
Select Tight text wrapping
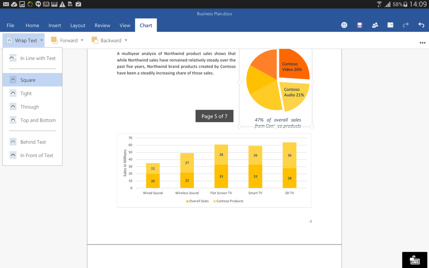(26, 93)
